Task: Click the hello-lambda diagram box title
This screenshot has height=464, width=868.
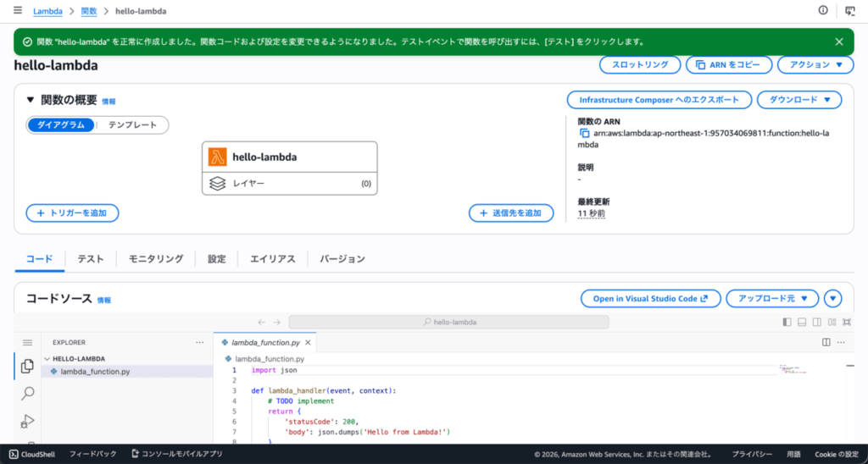Action: pyautogui.click(x=264, y=157)
